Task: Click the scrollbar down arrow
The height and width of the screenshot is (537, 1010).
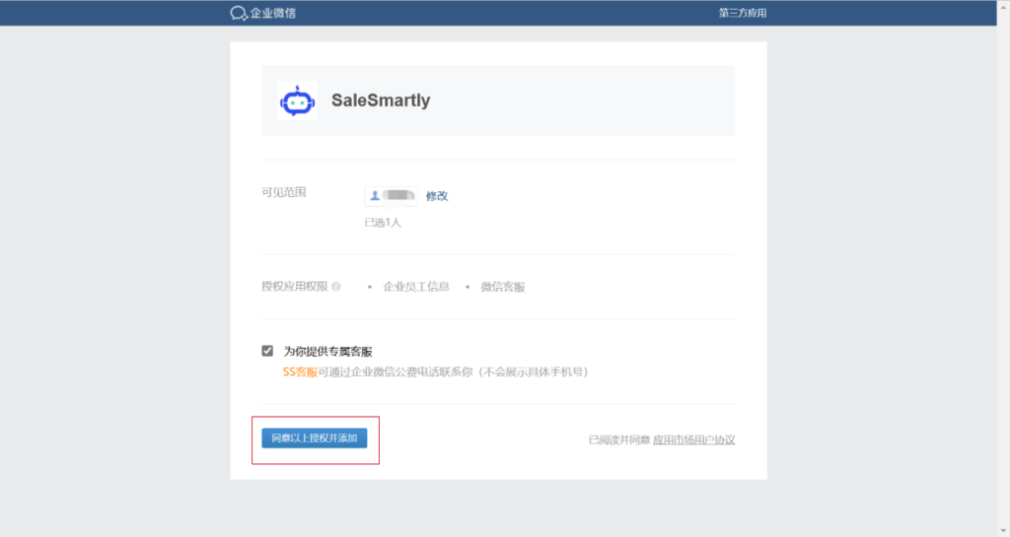Action: click(x=1003, y=531)
